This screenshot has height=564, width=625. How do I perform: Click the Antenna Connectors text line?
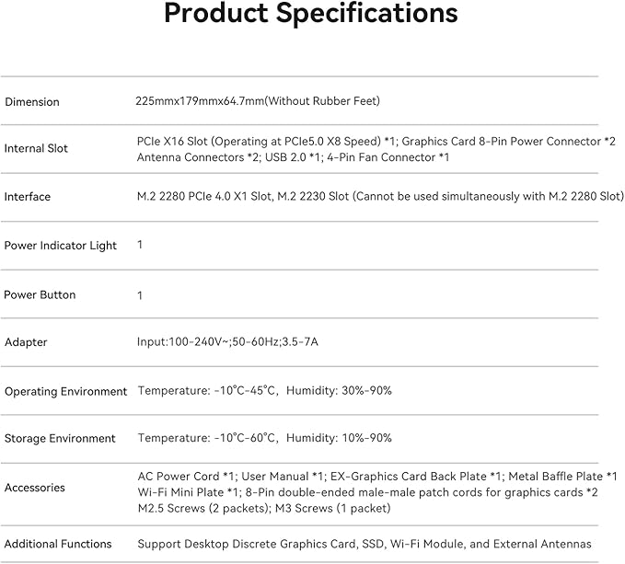point(293,157)
